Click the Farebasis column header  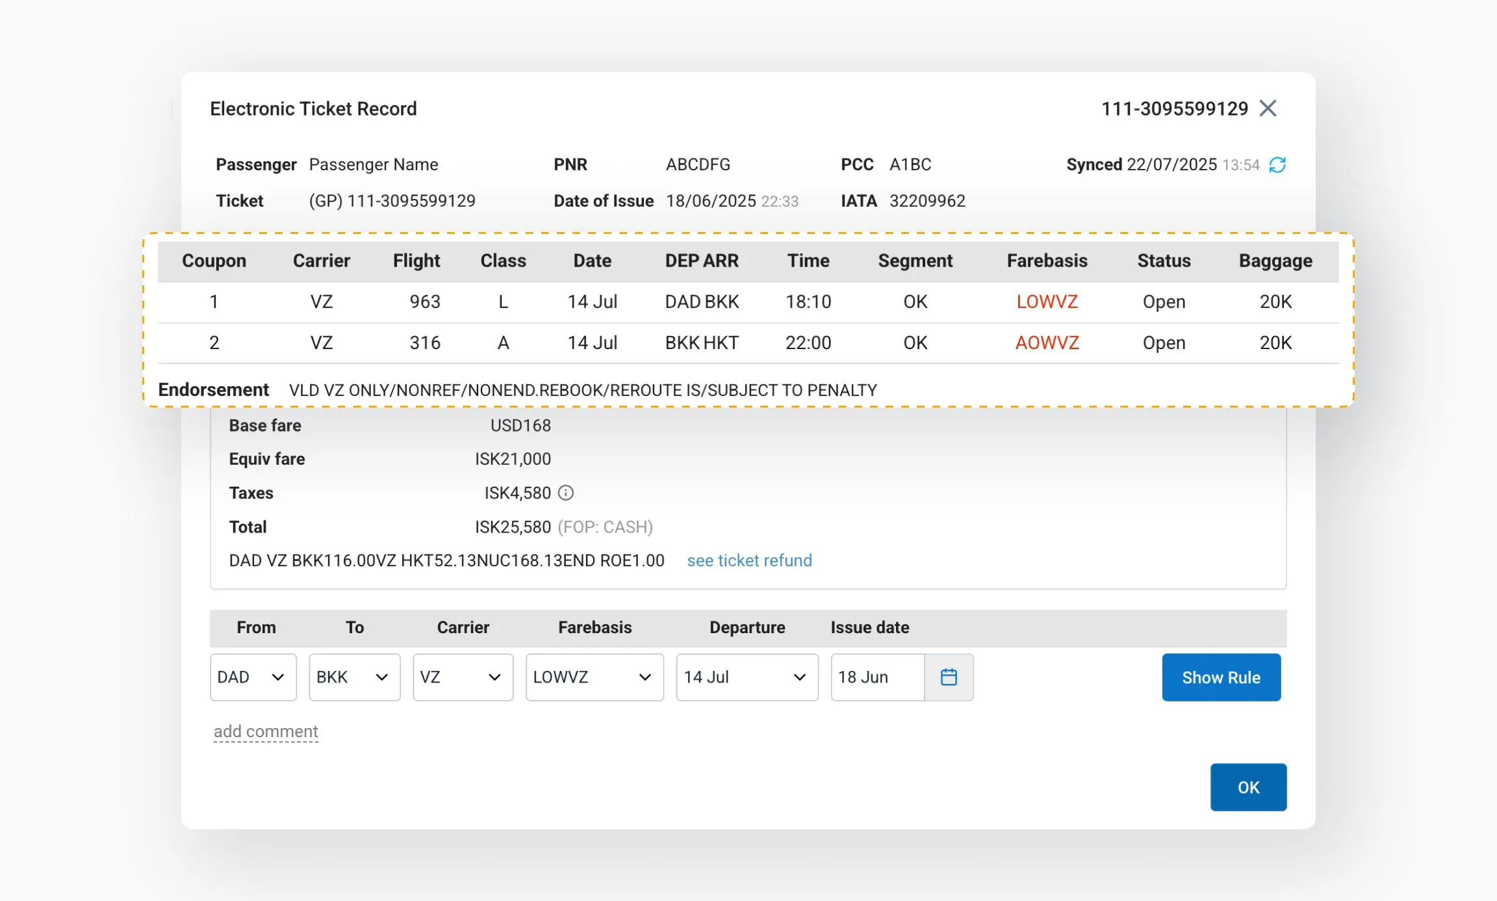click(x=1047, y=261)
